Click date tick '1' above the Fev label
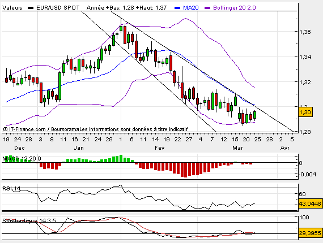 tap(121, 140)
